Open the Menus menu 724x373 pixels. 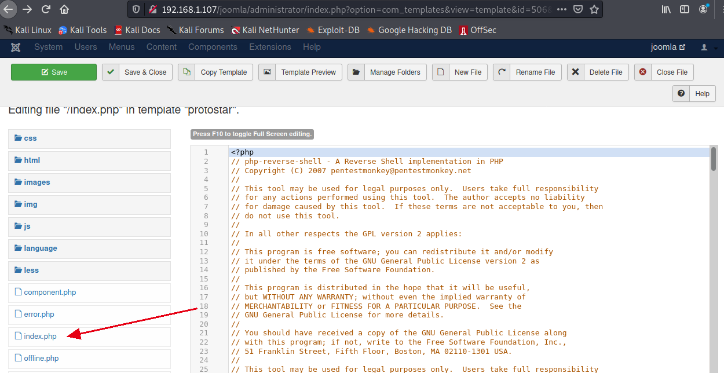(x=122, y=47)
